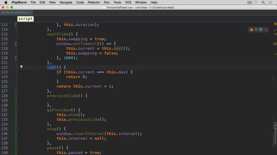
Task: Open the Code menu
Action: (80, 3)
